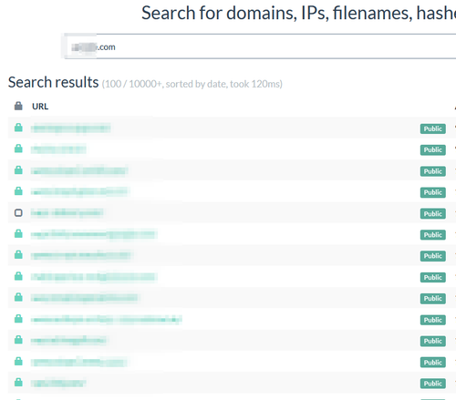Image resolution: width=456 pixels, height=400 pixels.
Task: Click the Public badge in first result row
Action: point(433,128)
